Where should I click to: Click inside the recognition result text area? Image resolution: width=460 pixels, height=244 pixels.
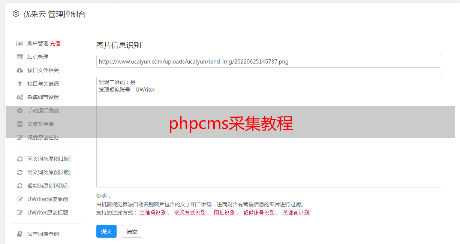(x=268, y=132)
